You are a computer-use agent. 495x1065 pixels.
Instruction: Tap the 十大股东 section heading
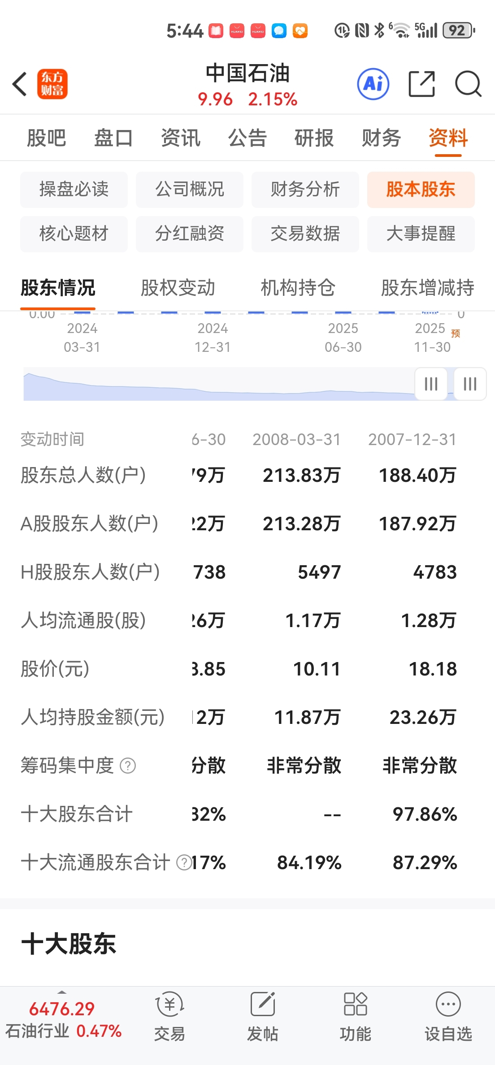(69, 944)
